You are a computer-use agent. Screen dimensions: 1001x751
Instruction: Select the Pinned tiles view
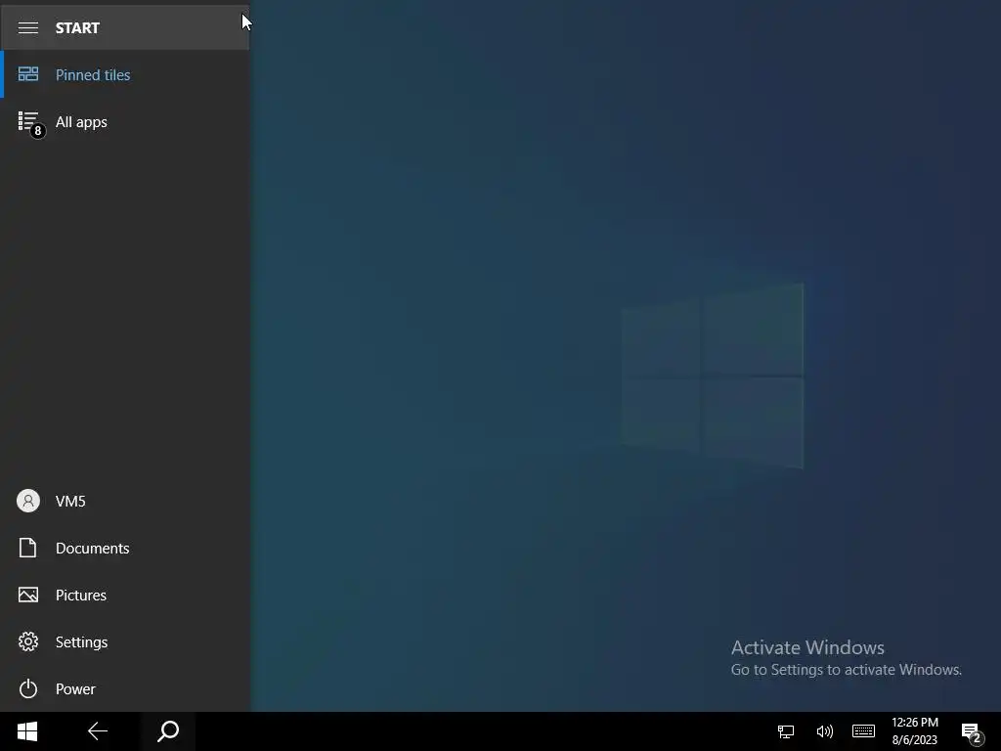tap(125, 74)
